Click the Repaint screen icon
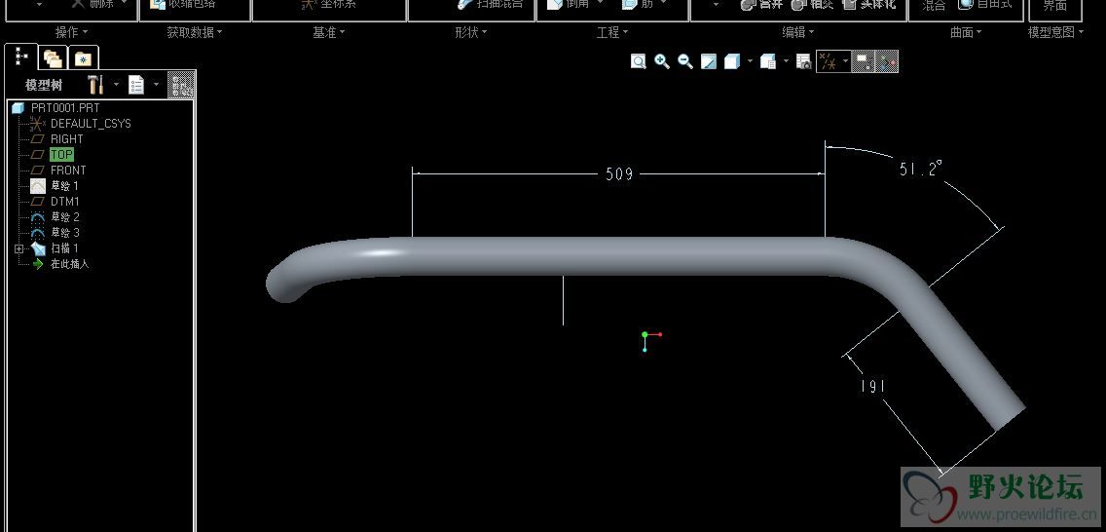The image size is (1106, 532). point(708,62)
